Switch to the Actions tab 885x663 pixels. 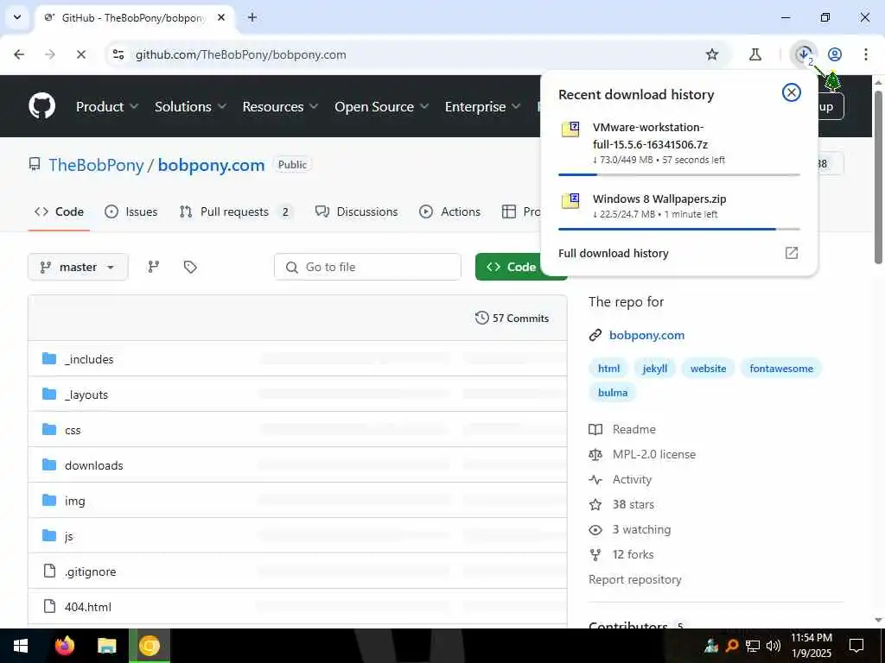click(x=449, y=212)
